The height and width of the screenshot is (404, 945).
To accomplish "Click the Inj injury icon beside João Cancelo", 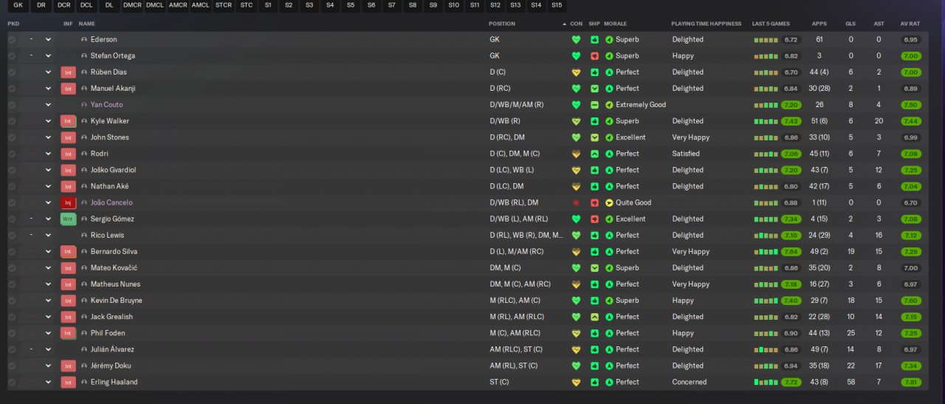I will 68,202.
